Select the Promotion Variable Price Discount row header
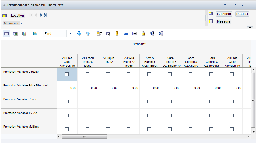 (x=29, y=88)
